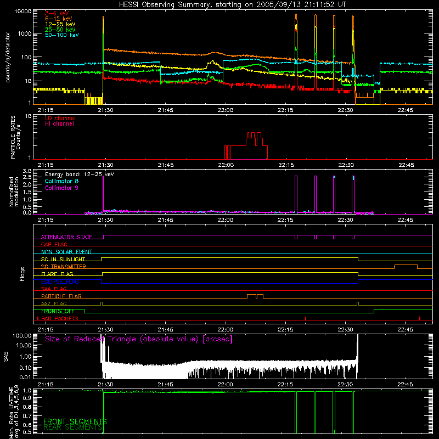Click the FLARE FLAG label
The width and height of the screenshot is (439, 439).
(57, 274)
